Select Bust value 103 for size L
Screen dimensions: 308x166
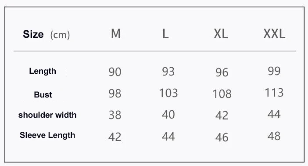tap(168, 93)
